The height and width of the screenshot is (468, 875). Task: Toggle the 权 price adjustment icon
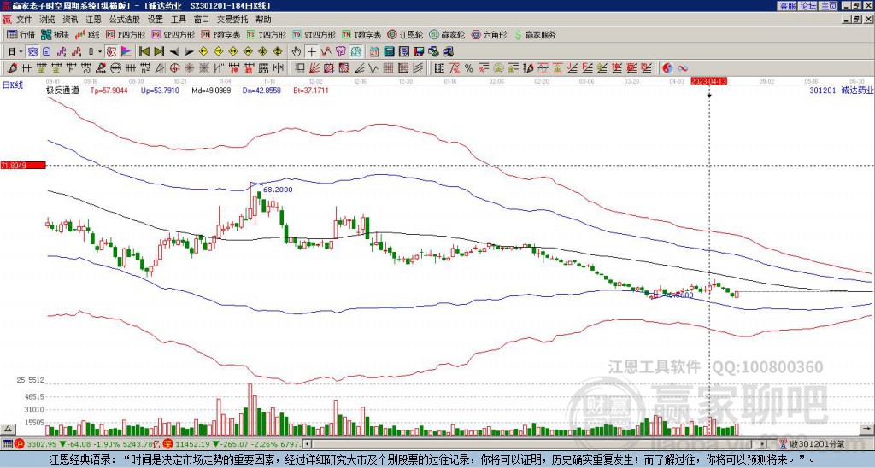coord(111,52)
